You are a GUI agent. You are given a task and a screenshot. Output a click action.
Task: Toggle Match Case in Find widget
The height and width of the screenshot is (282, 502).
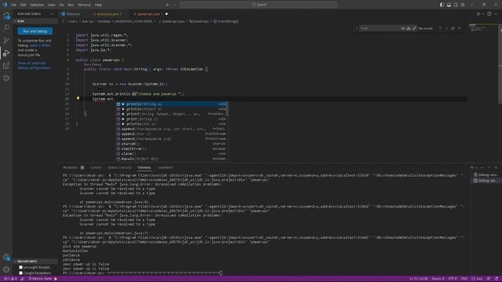click(x=403, y=28)
